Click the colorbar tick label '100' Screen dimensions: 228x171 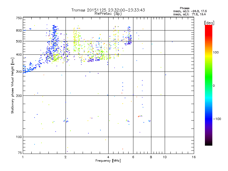pos(216,52)
